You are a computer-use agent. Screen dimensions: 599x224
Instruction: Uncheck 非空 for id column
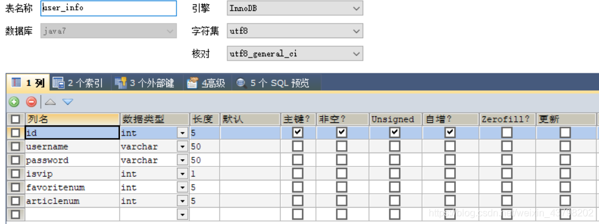coord(341,133)
